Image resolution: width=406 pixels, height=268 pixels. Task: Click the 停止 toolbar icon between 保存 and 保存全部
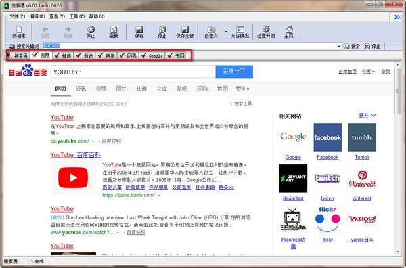coord(162,32)
